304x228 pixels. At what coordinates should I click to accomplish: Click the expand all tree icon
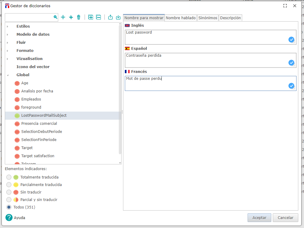[91, 17]
